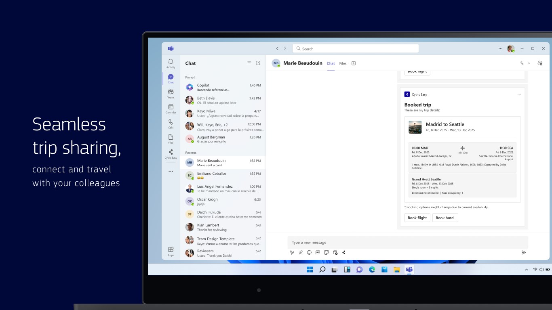Filter the chat list
Image resolution: width=552 pixels, height=310 pixels.
pos(249,63)
